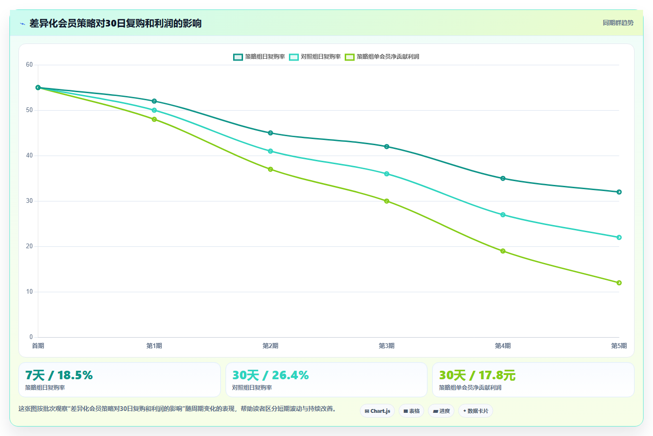The image size is (653, 436).
Task: Click the light green data point at 第2期
Action: [270, 169]
